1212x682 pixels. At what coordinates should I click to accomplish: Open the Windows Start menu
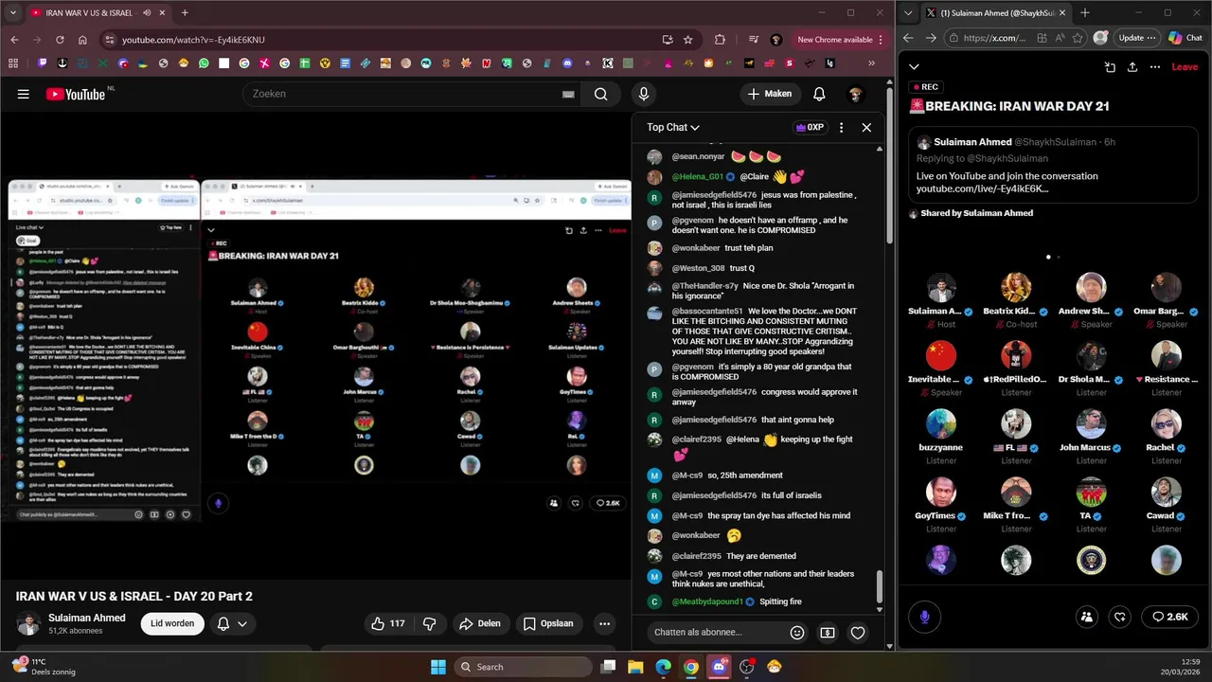pos(438,667)
